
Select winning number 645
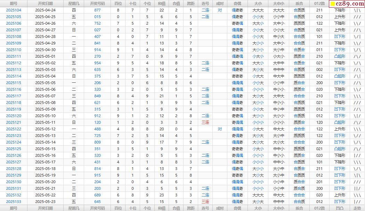[98, 202]
